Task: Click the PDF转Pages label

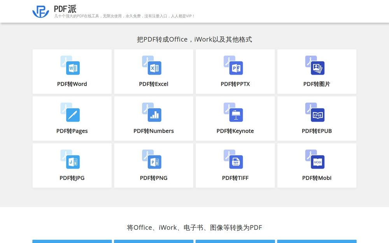Action: point(72,131)
